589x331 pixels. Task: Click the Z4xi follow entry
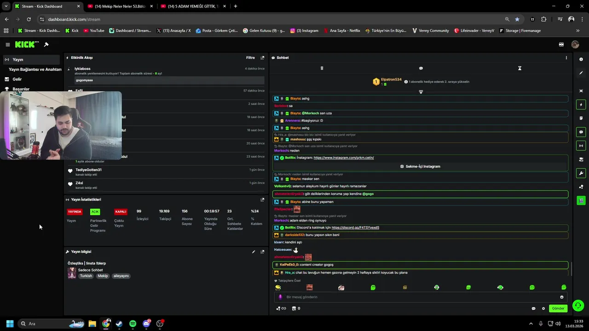(x=166, y=185)
